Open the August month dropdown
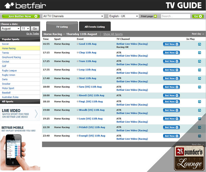Viewport: 206px width, 172px height. (10, 29)
